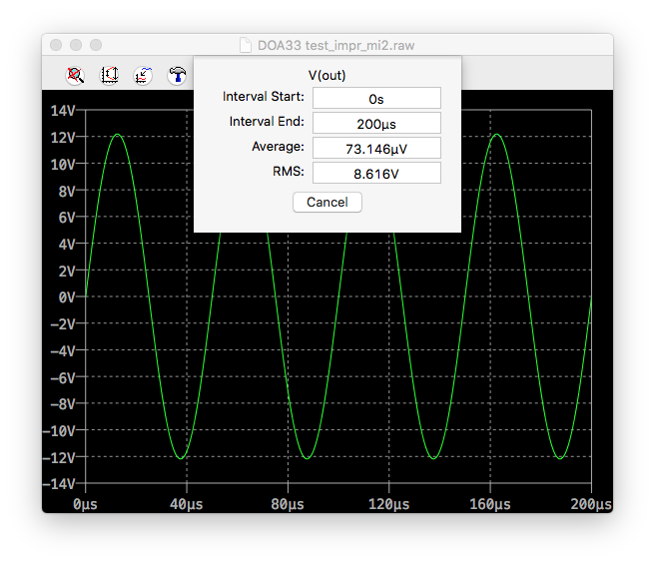Open the hammer control panel icon
The image size is (655, 563).
177,76
